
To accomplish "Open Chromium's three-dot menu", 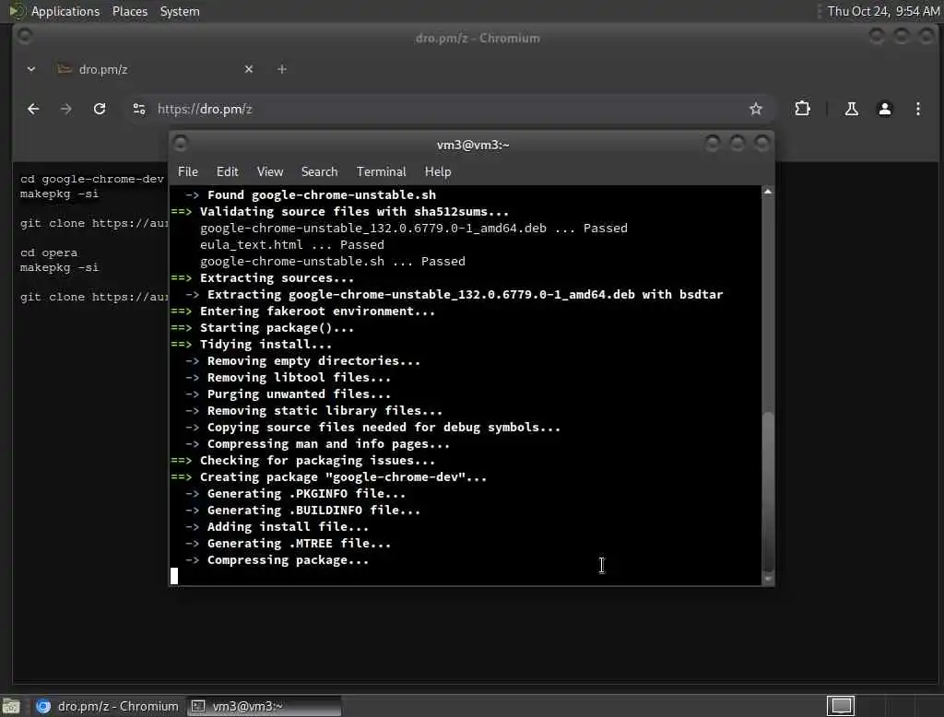I will 917,109.
